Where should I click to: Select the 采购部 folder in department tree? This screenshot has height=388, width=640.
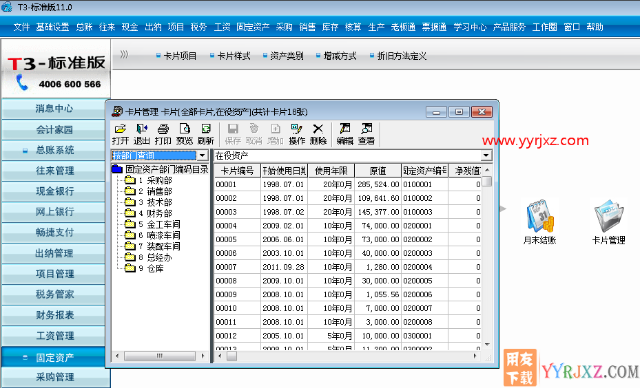[x=149, y=180]
